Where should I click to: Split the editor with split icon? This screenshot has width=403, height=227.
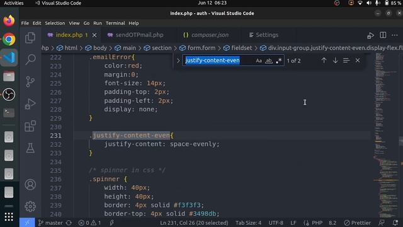click(x=383, y=35)
